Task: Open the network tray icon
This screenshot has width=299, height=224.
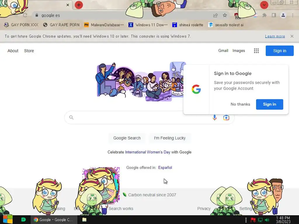Action: tap(260, 220)
